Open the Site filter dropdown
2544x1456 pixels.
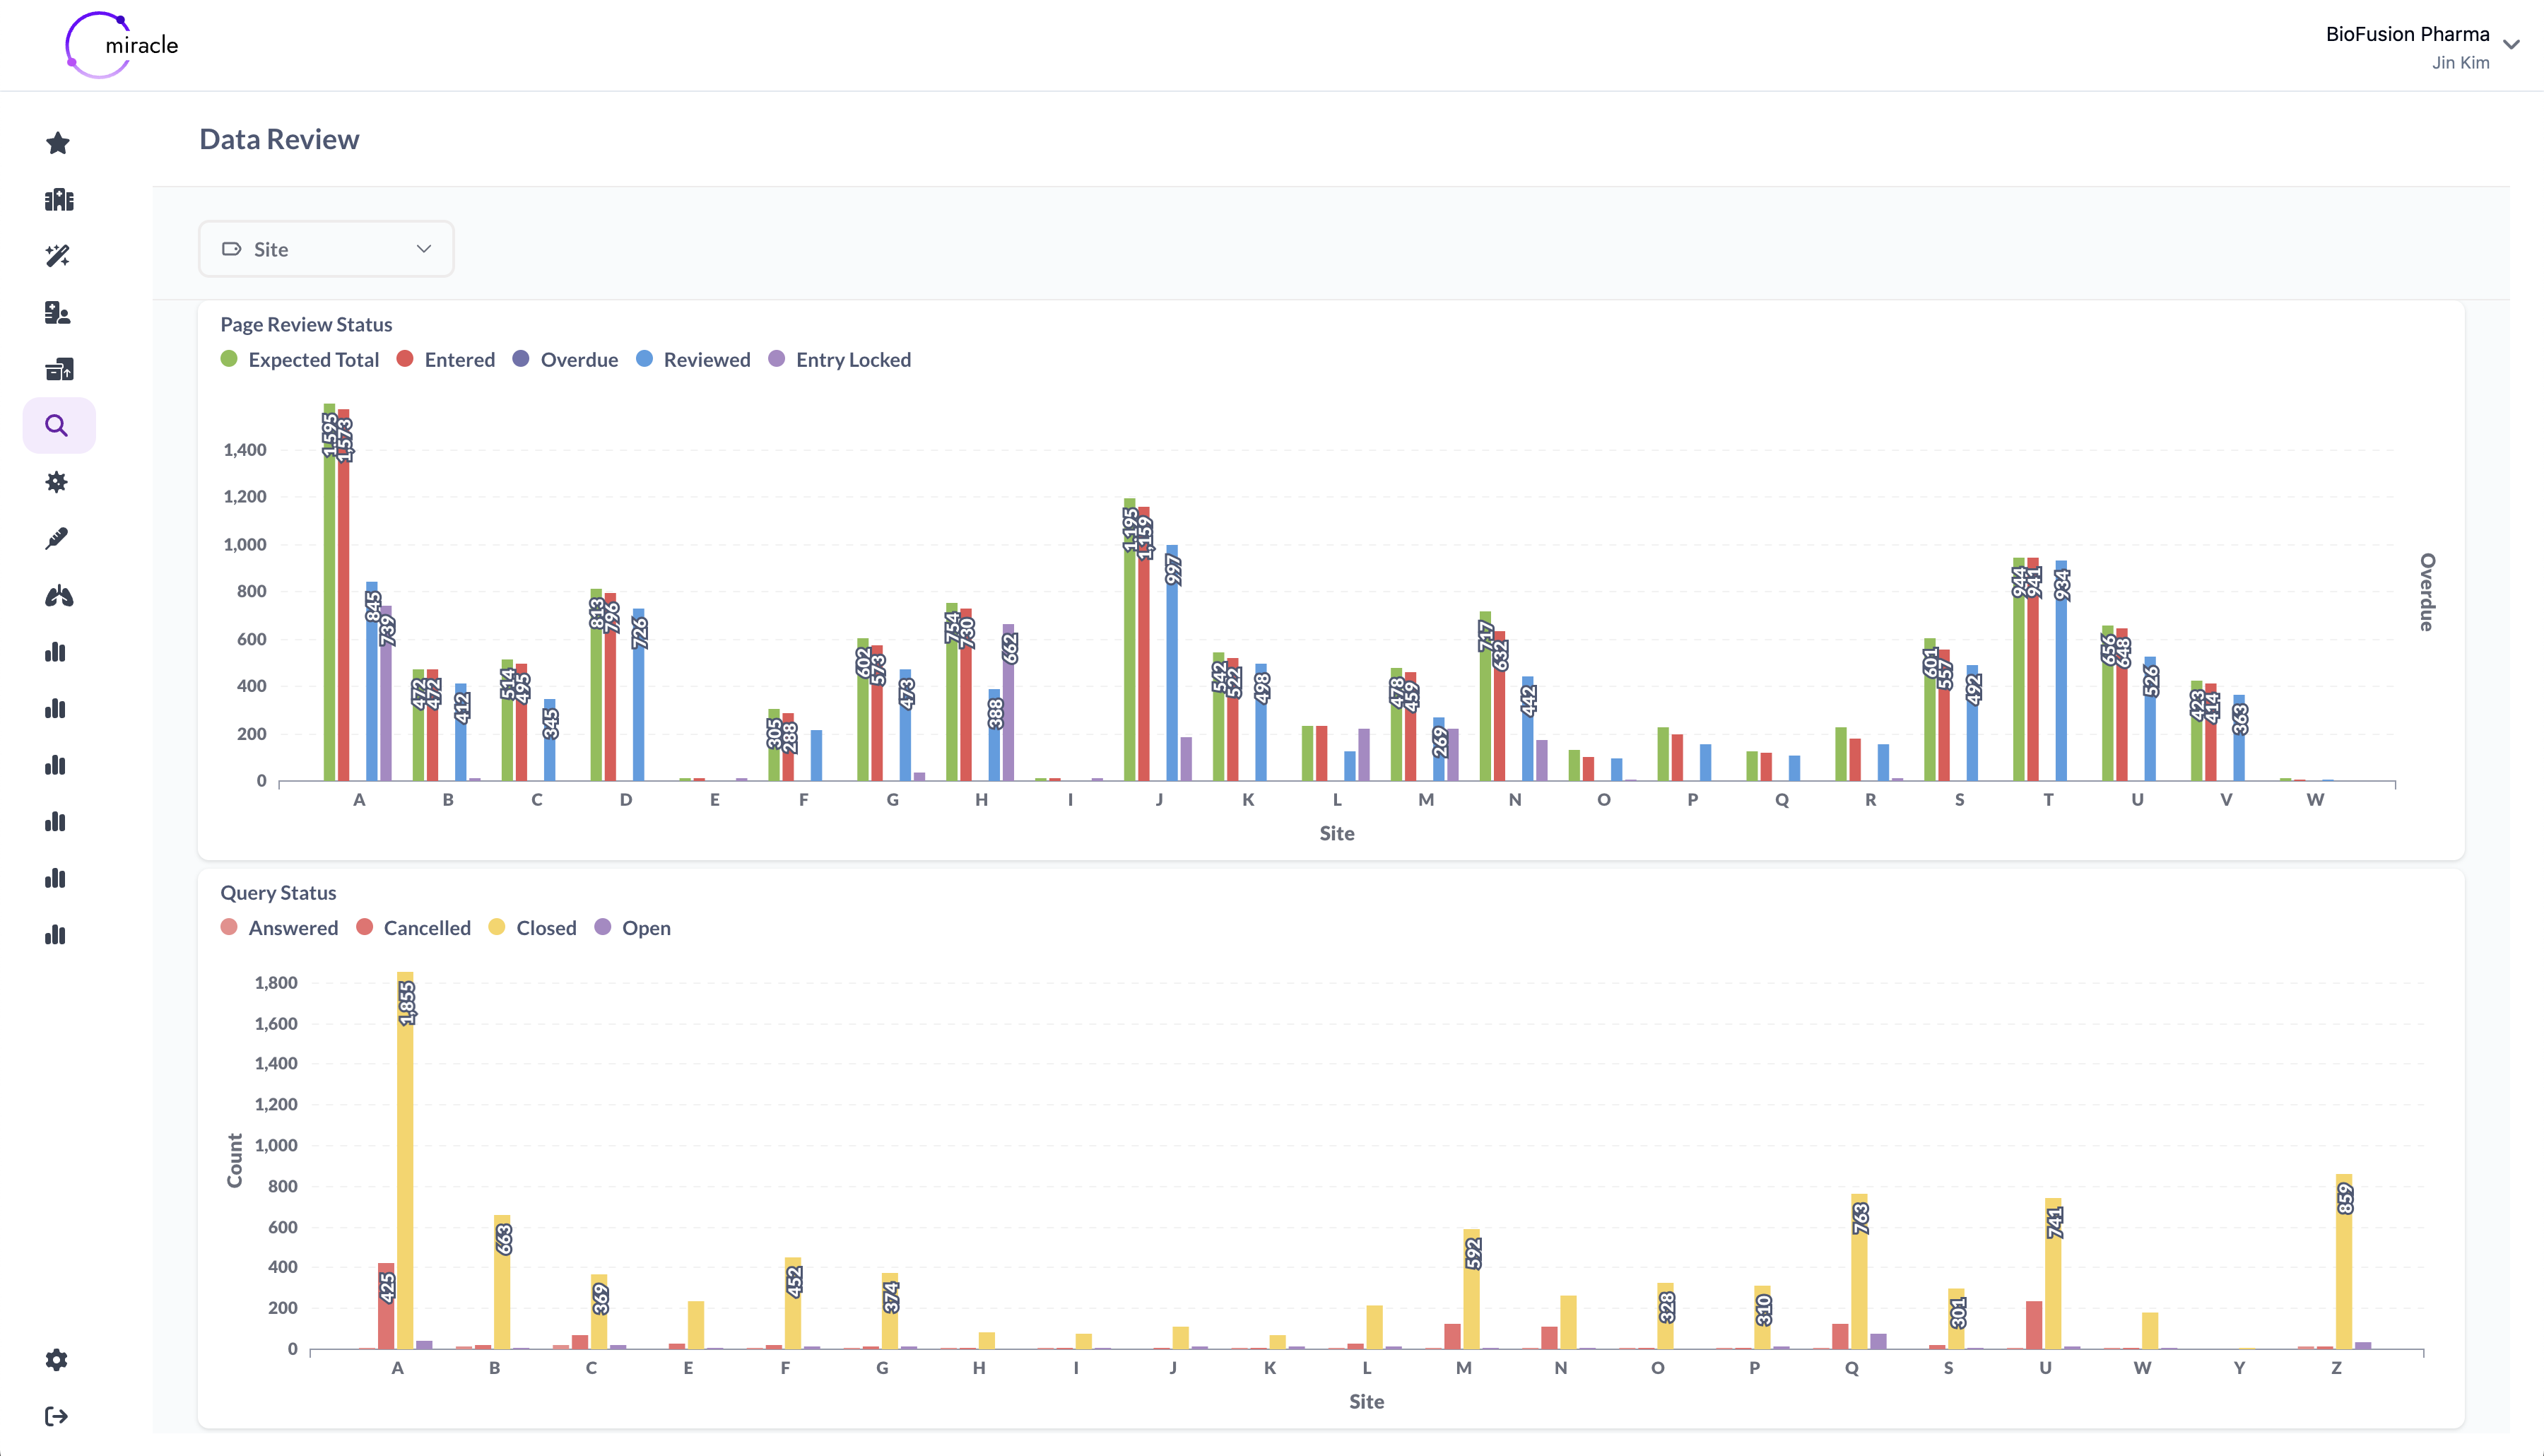pyautogui.click(x=326, y=249)
